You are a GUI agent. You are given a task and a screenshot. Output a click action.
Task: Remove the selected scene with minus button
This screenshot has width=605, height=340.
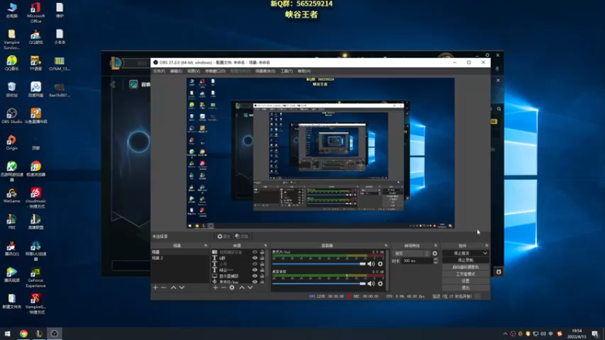point(163,288)
